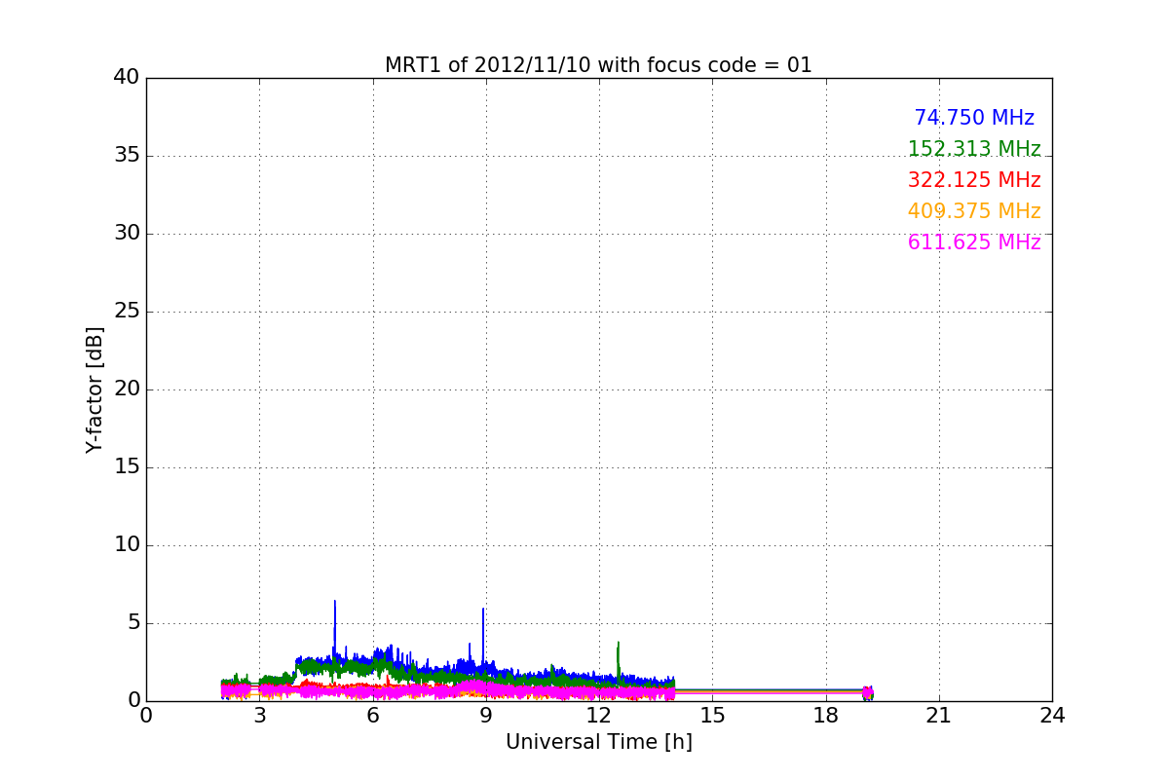
Task: Select the blue legend label 74.750 MHz
Action: 974,118
